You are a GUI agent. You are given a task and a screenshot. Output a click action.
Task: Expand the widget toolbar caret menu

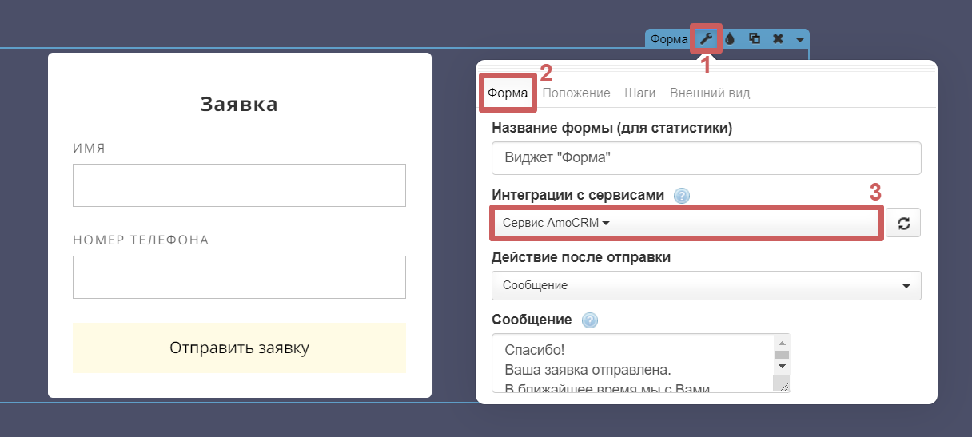tap(800, 39)
